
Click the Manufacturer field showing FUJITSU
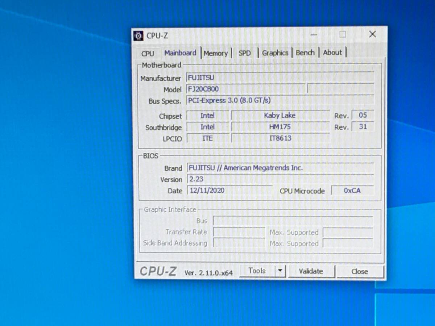(280, 77)
